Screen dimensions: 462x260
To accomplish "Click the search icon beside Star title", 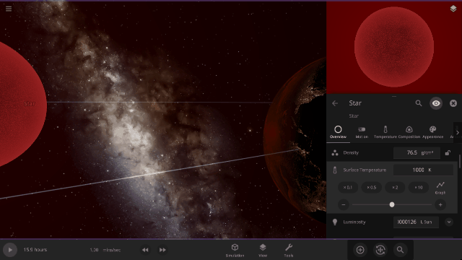I will tap(419, 103).
